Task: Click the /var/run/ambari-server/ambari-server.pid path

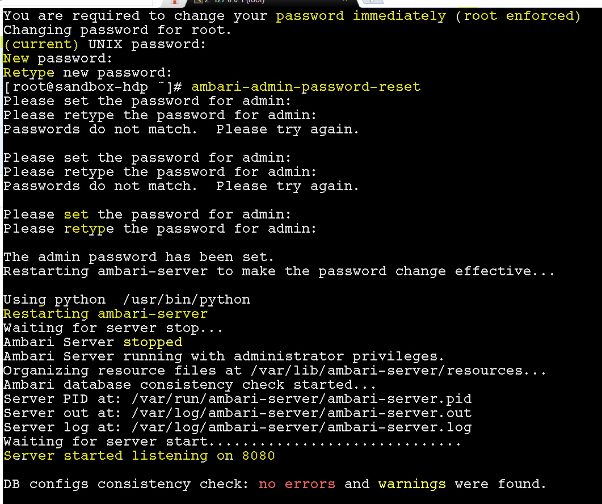Action: click(301, 399)
